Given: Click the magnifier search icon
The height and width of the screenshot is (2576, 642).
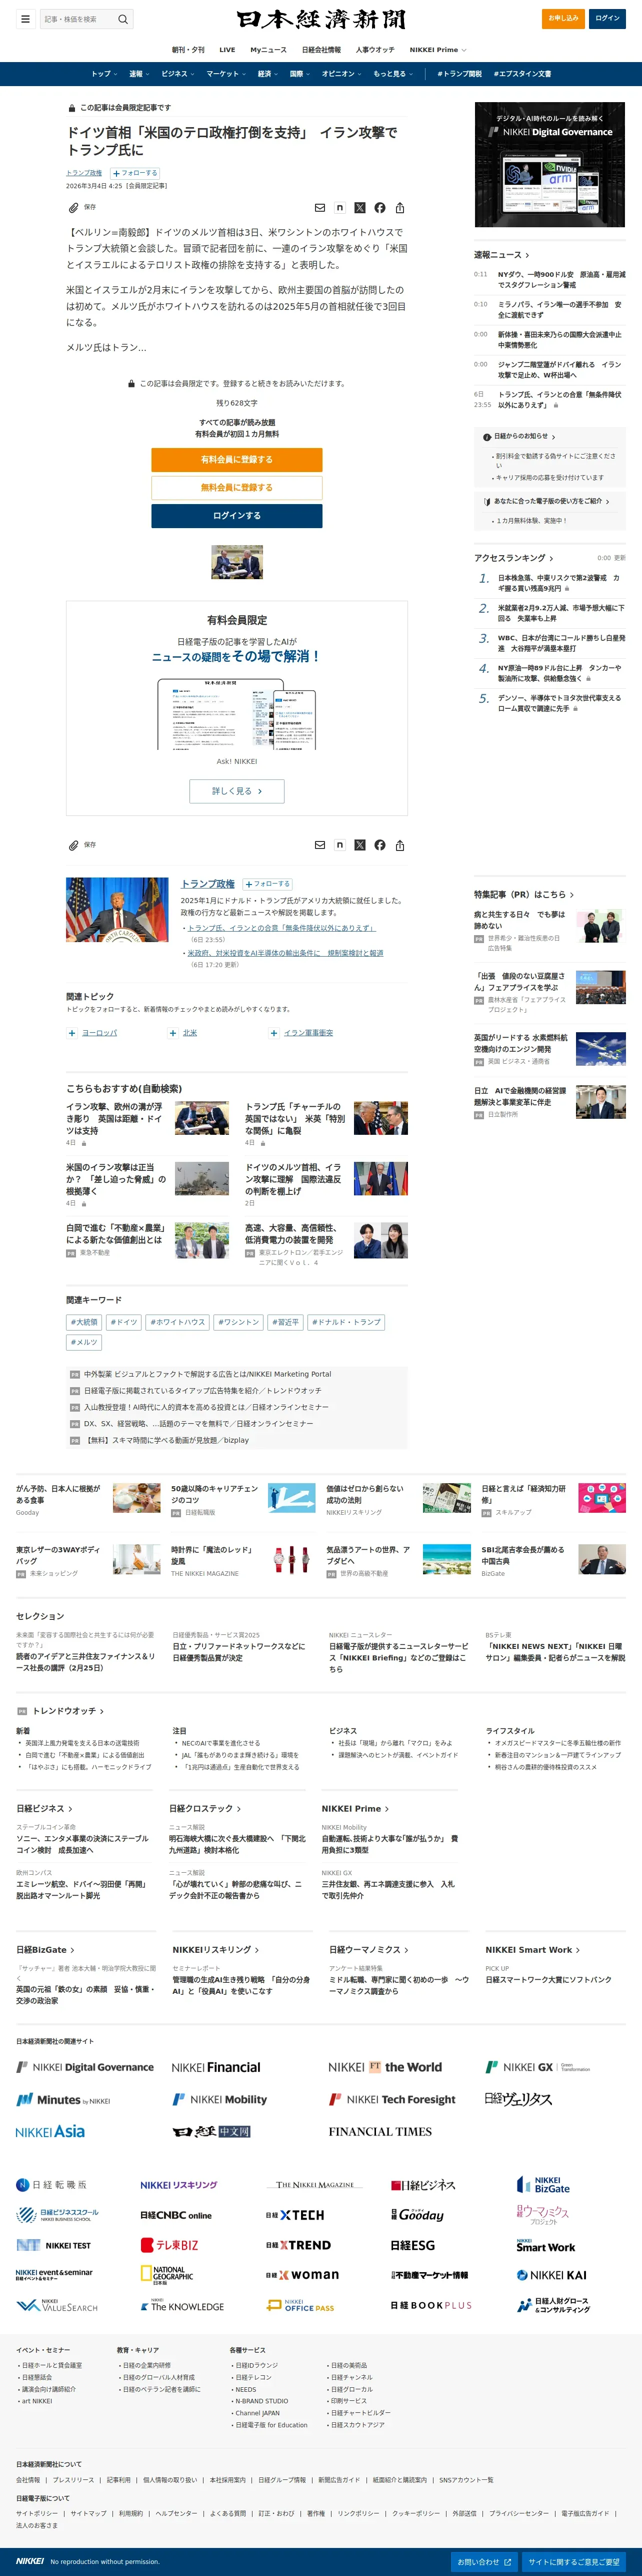Looking at the screenshot, I should coord(123,19).
